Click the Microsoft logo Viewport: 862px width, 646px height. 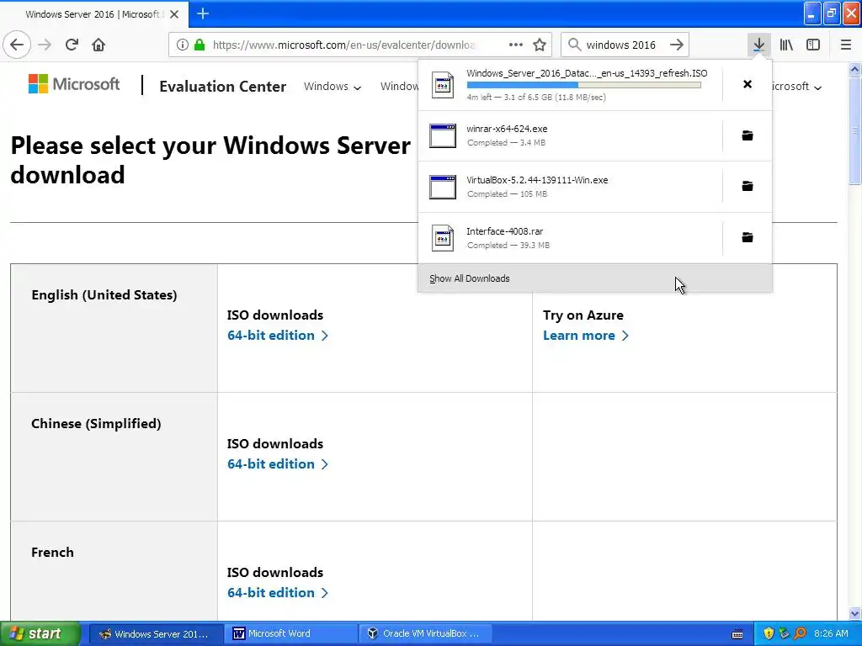click(74, 84)
